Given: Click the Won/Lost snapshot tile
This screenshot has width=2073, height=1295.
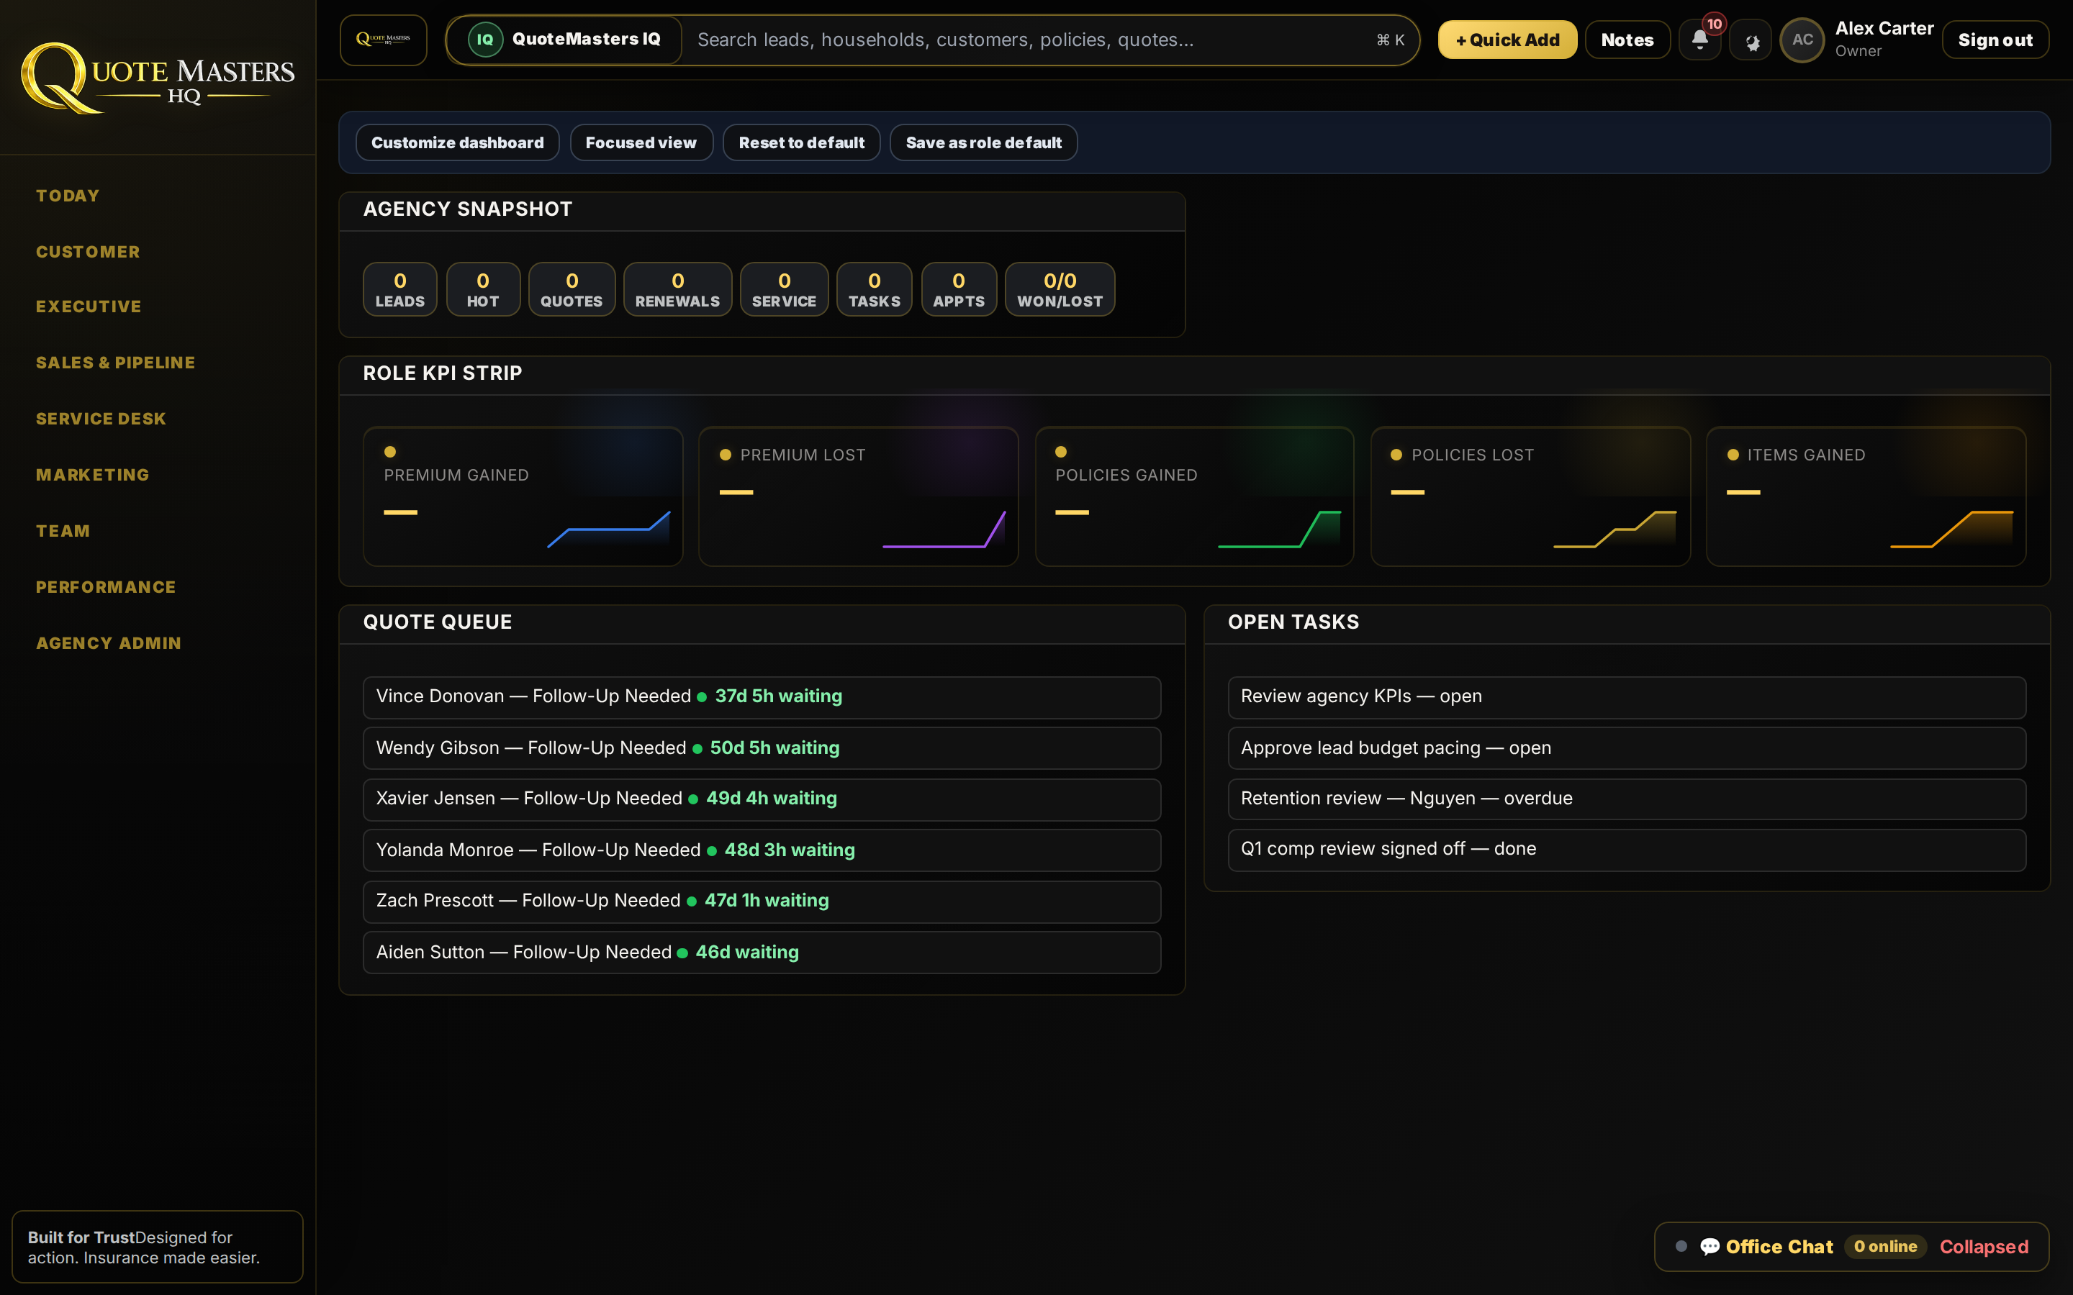Looking at the screenshot, I should pos(1060,289).
